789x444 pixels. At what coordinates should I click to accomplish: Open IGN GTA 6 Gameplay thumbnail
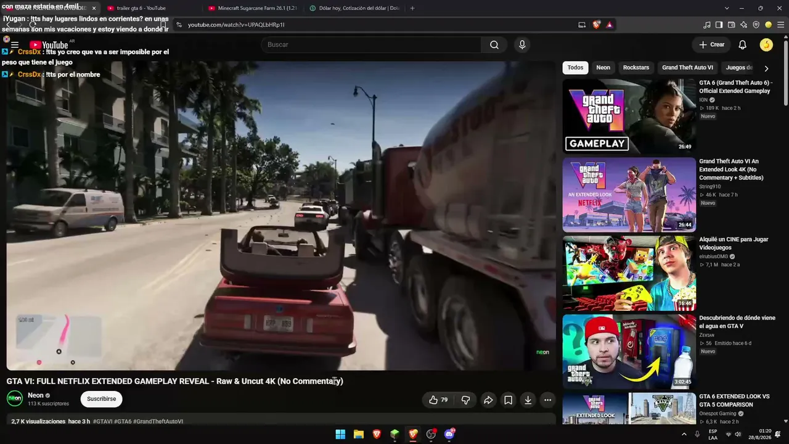[629, 116]
